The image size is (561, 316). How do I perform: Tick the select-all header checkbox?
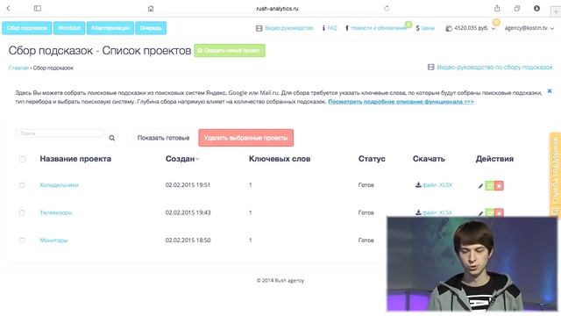[22, 159]
